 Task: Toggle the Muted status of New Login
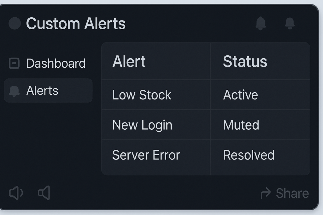[241, 125]
